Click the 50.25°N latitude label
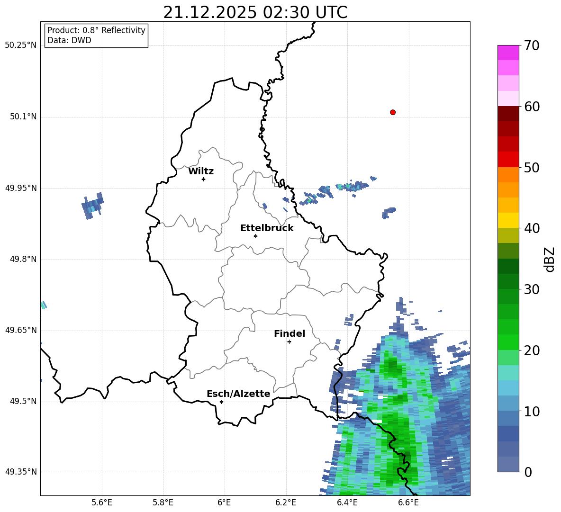The height and width of the screenshot is (512, 561). (21, 45)
